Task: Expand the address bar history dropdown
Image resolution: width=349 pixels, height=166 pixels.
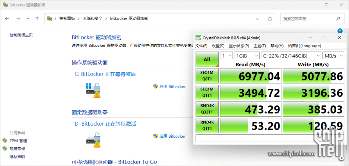Action: [258, 19]
